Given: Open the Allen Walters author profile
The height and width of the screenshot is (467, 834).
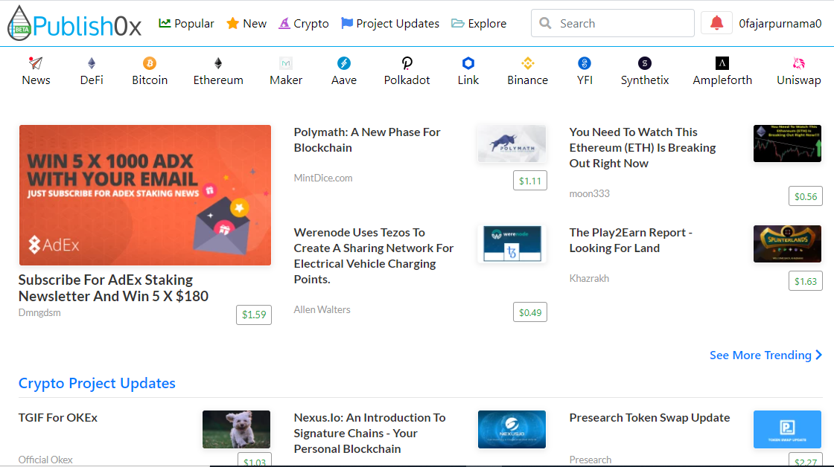Looking at the screenshot, I should [322, 309].
